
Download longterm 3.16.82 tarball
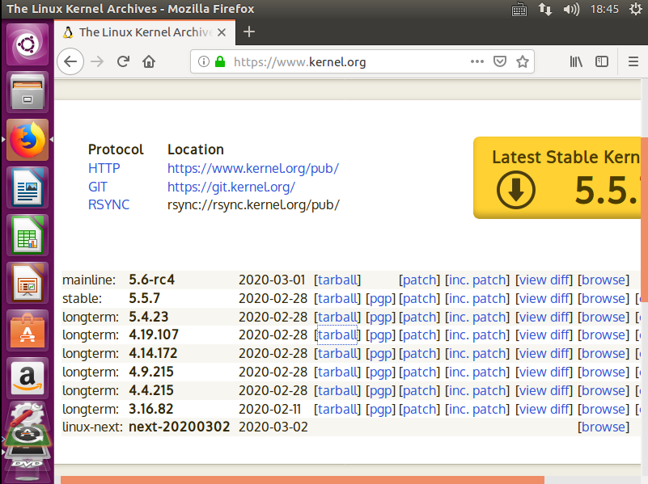coord(337,409)
